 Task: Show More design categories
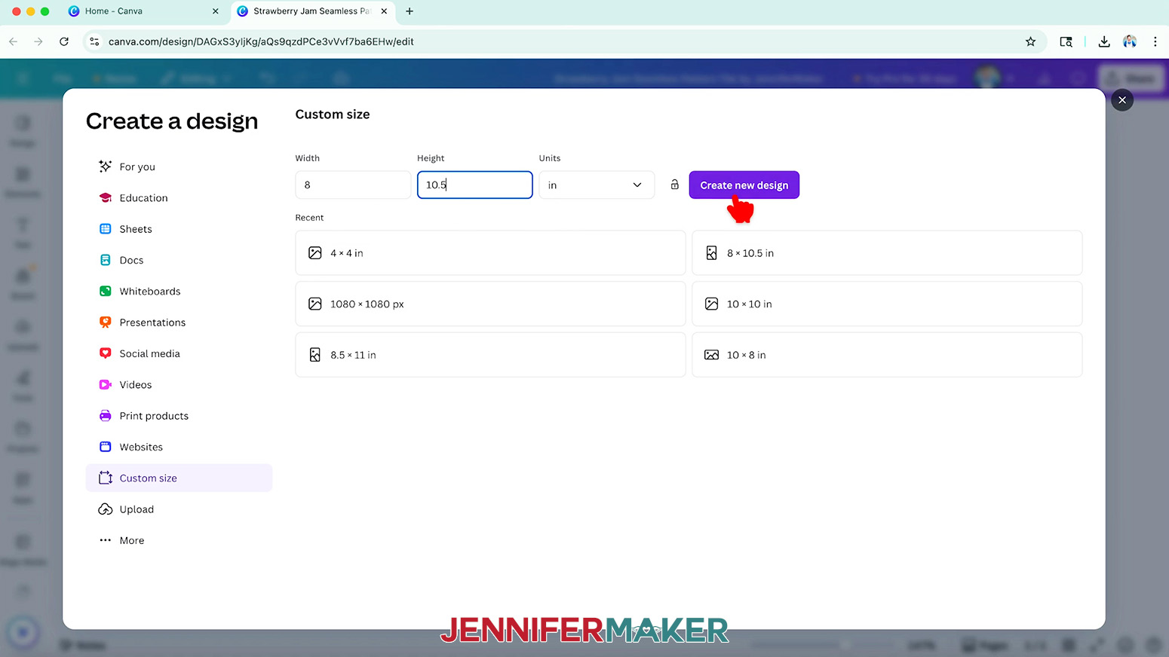179,540
